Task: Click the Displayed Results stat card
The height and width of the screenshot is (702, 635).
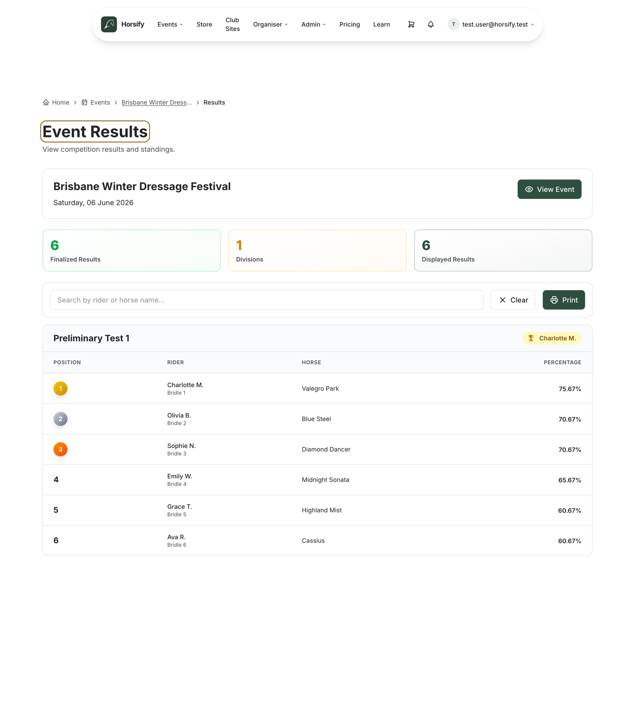Action: [x=503, y=250]
